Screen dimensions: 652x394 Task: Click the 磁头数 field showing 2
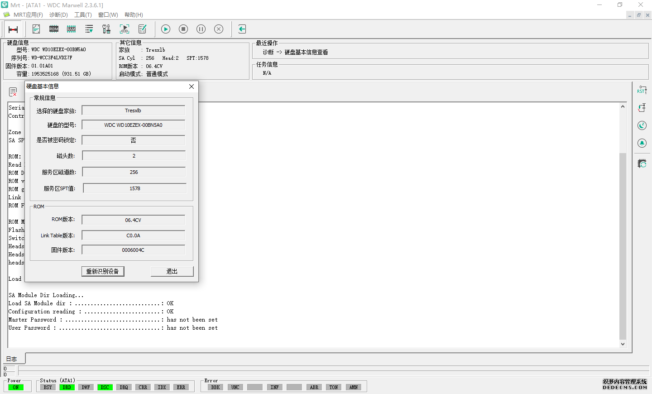click(134, 156)
